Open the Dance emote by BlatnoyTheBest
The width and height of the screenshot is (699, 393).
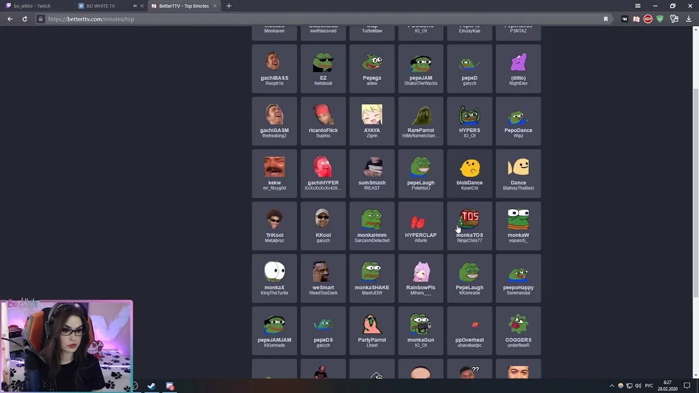tap(518, 174)
